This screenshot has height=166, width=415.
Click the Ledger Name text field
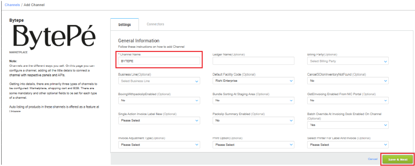tap(253, 61)
